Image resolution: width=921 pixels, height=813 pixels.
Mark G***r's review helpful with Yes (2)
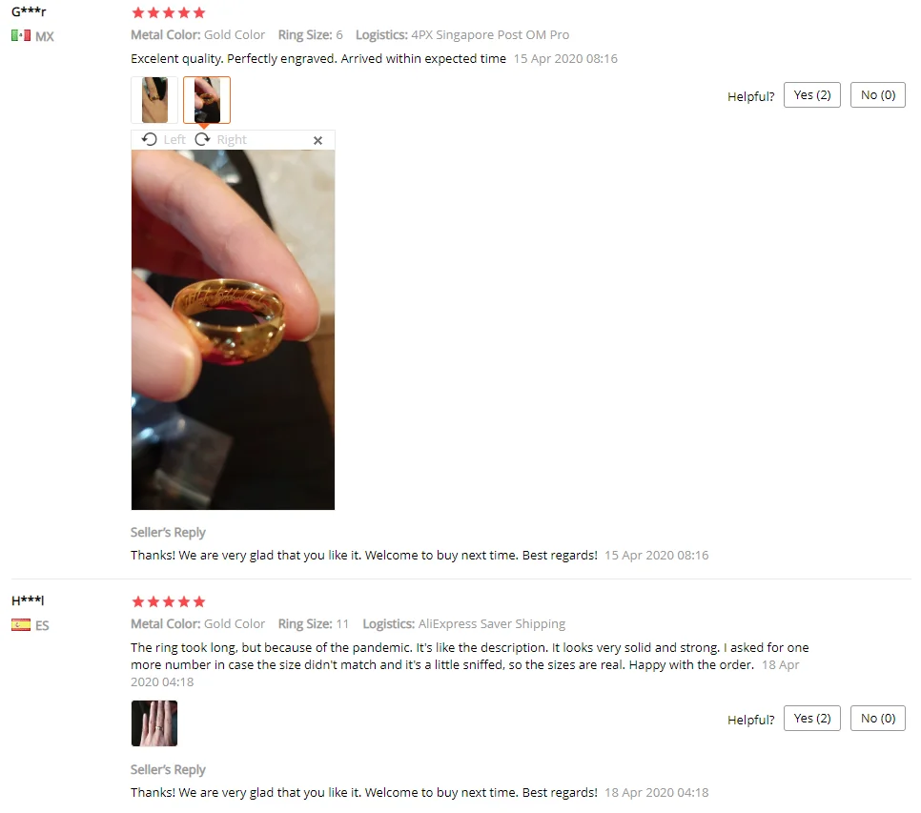[812, 95]
